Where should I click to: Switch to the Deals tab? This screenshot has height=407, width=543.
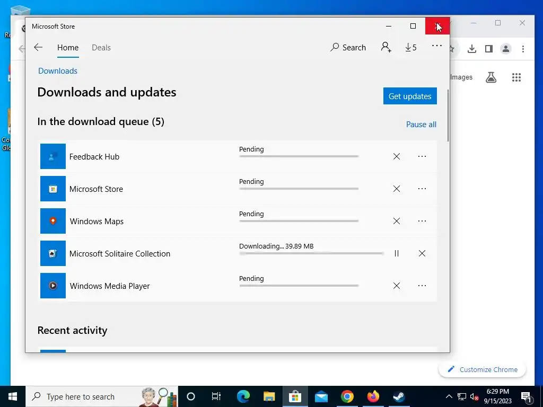[101, 47]
